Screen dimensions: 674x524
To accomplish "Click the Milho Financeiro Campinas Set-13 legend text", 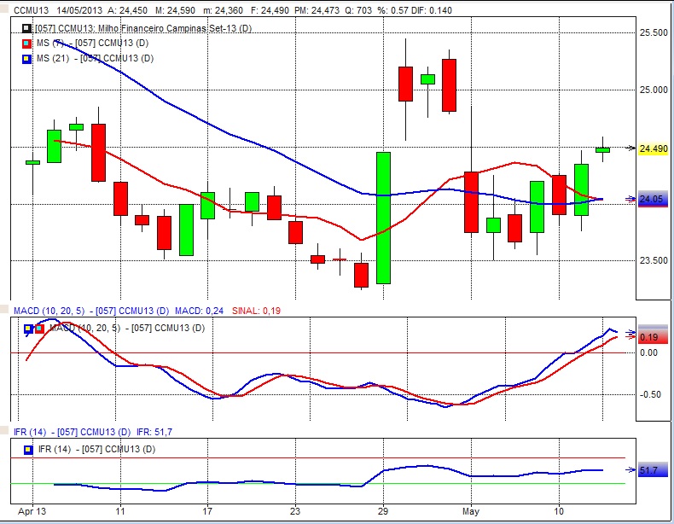I will tap(143, 29).
